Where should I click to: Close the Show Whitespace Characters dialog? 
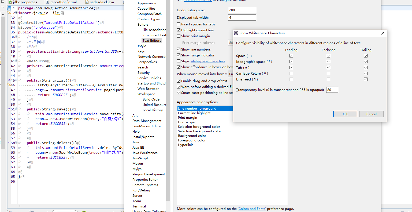(x=383, y=33)
